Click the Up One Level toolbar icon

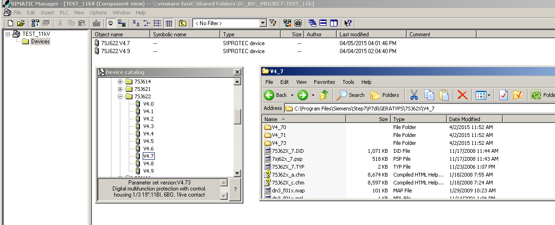[182, 23]
